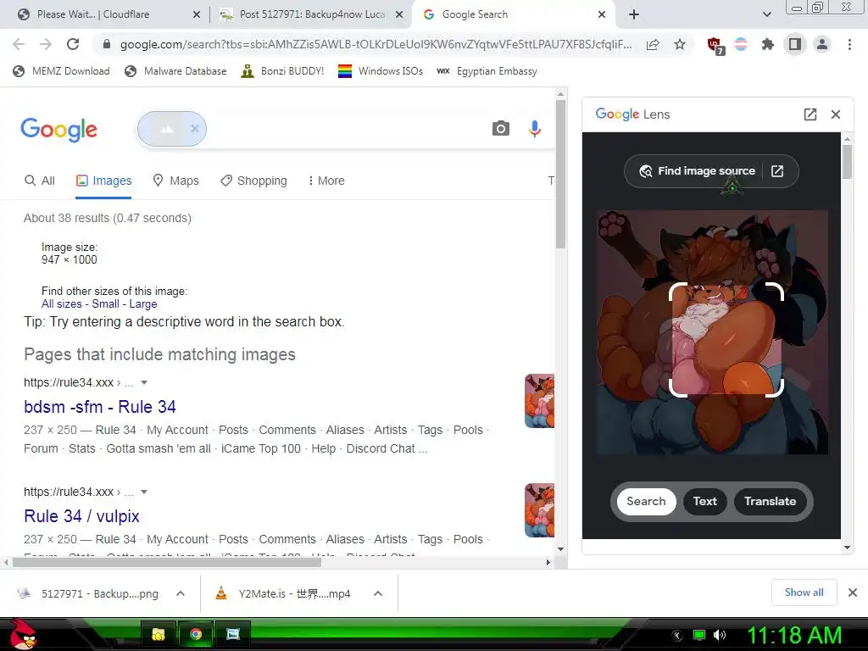Open the Angry Birds start button

(x=23, y=634)
